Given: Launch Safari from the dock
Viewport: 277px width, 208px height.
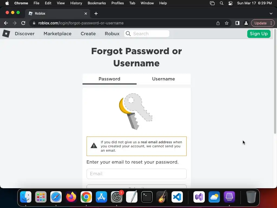Looking at the screenshot, I should [x=56, y=197].
